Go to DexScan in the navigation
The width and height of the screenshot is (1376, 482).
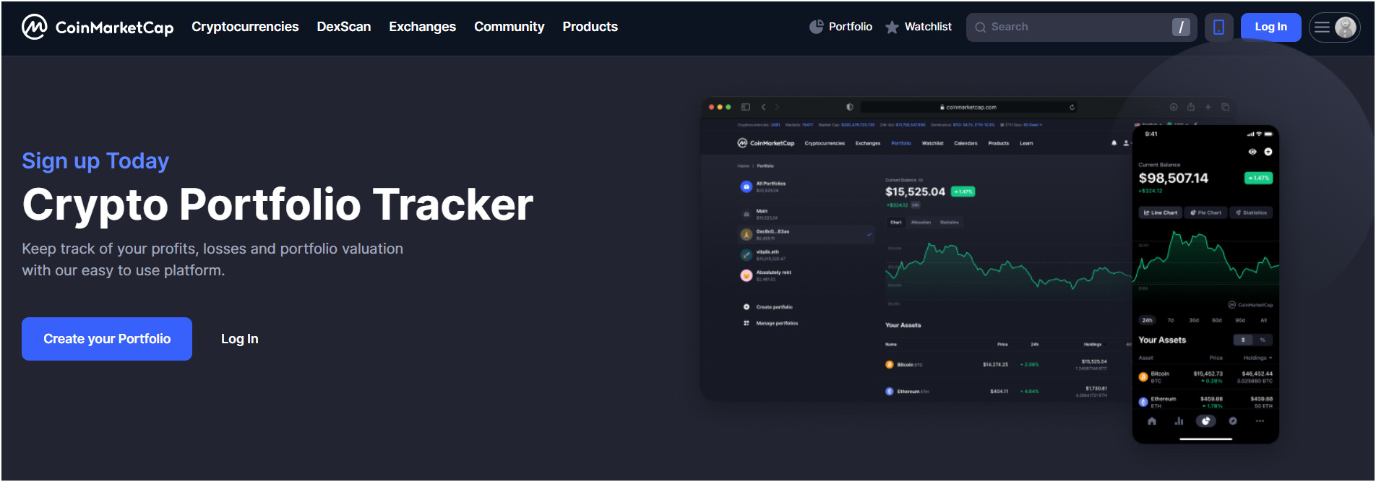tap(343, 27)
